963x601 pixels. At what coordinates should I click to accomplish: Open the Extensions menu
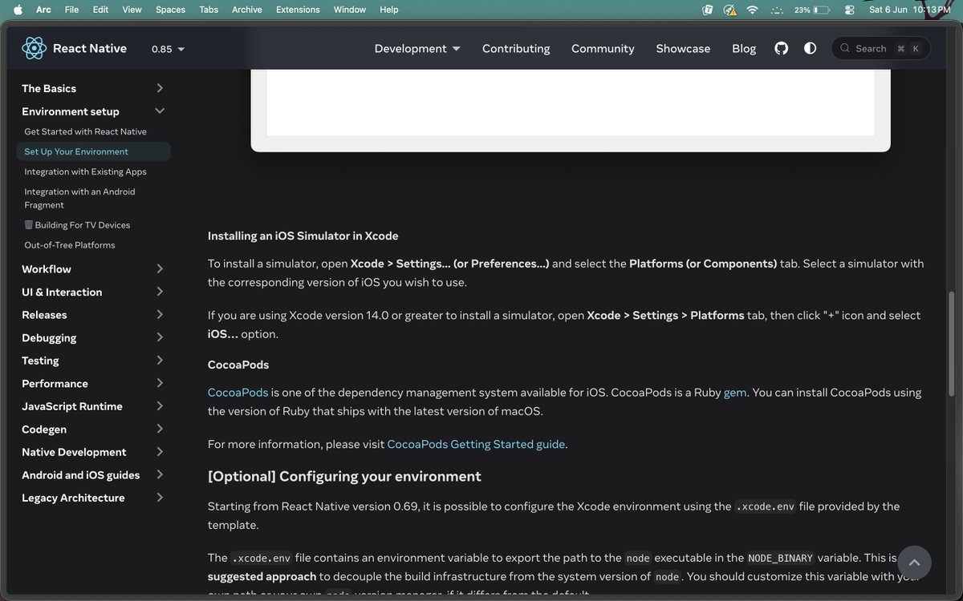[x=298, y=10]
